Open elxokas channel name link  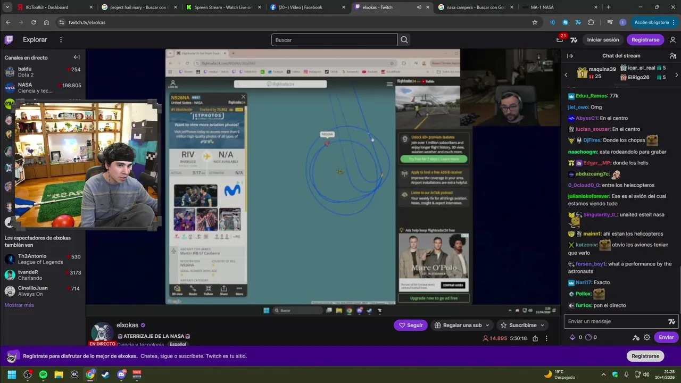pyautogui.click(x=127, y=325)
